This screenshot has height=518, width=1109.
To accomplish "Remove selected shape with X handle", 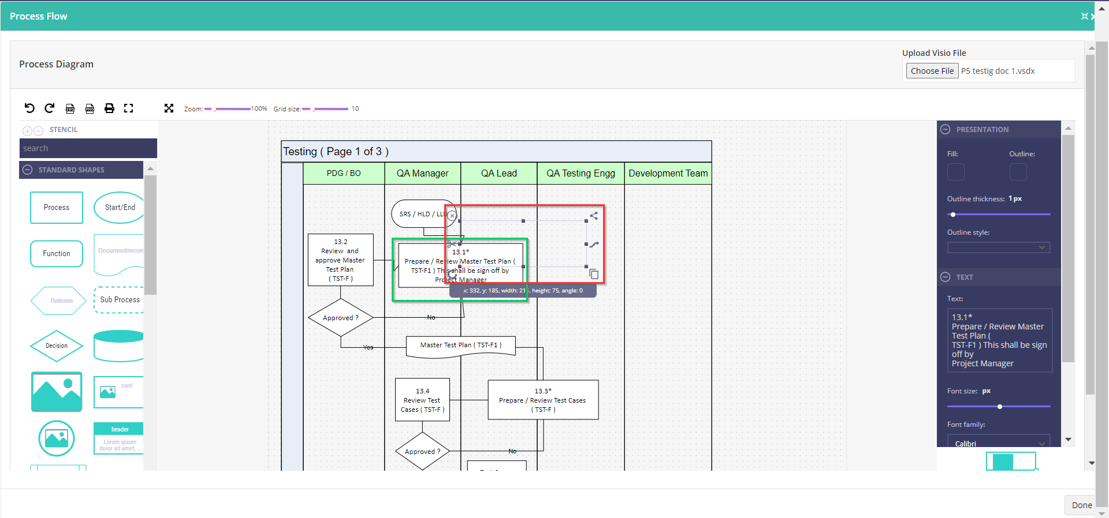I will point(452,216).
